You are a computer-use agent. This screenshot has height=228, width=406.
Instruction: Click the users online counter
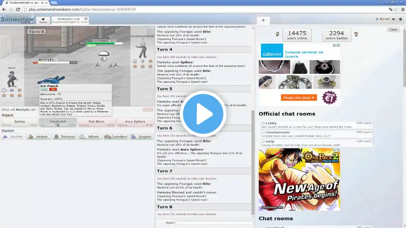tap(297, 35)
